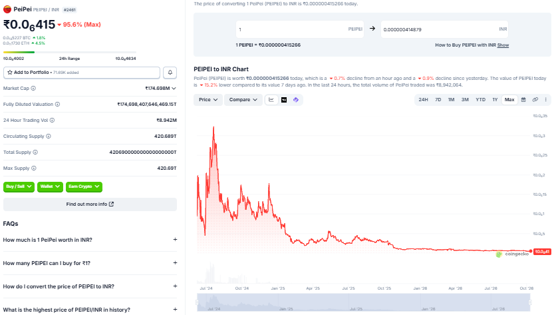
Task: Open the Compare dropdown
Action: [x=243, y=100]
